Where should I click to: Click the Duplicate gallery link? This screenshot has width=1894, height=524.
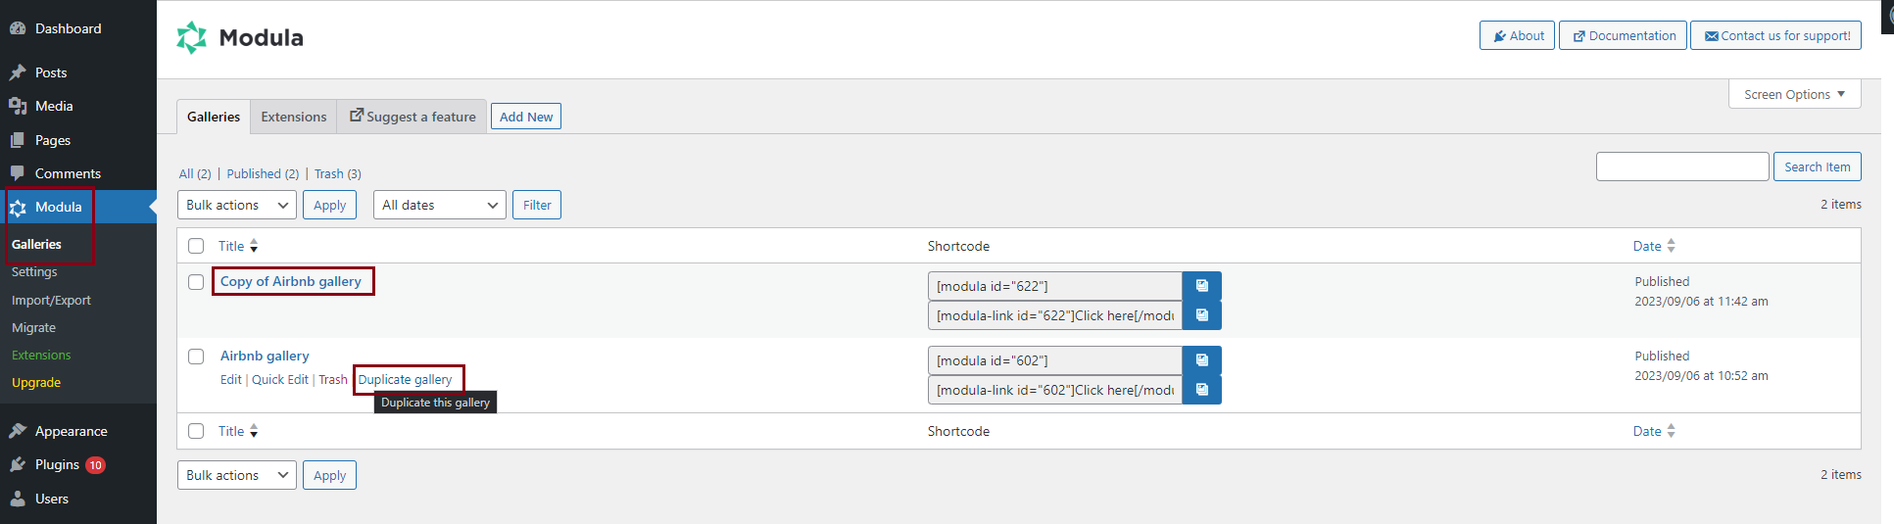(405, 380)
